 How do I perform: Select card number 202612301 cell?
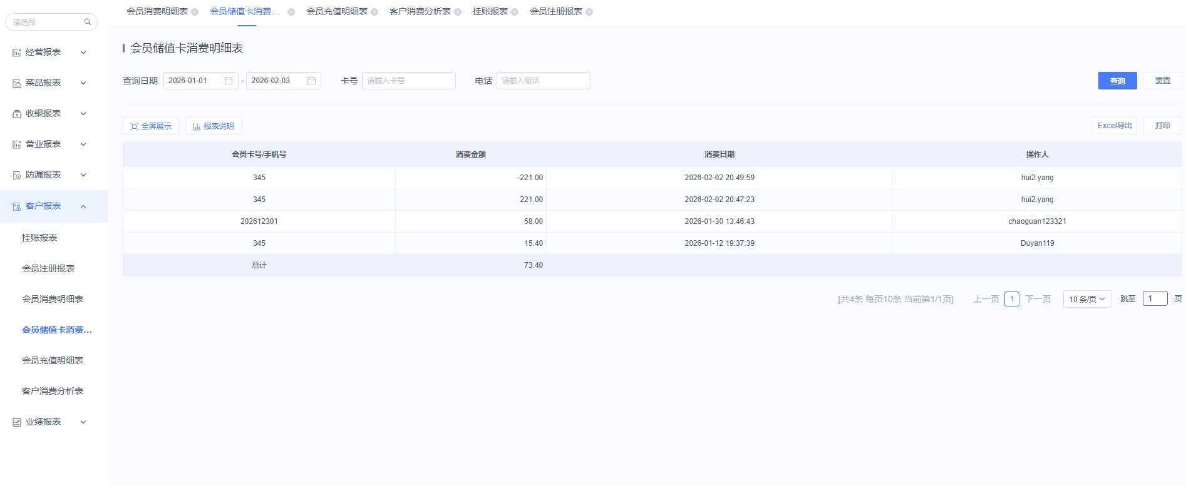pos(259,221)
